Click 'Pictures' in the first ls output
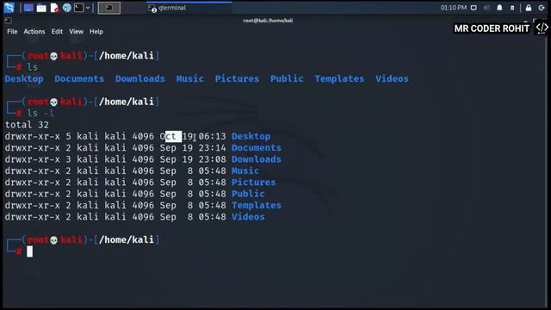The width and height of the screenshot is (551, 310). [x=237, y=78]
